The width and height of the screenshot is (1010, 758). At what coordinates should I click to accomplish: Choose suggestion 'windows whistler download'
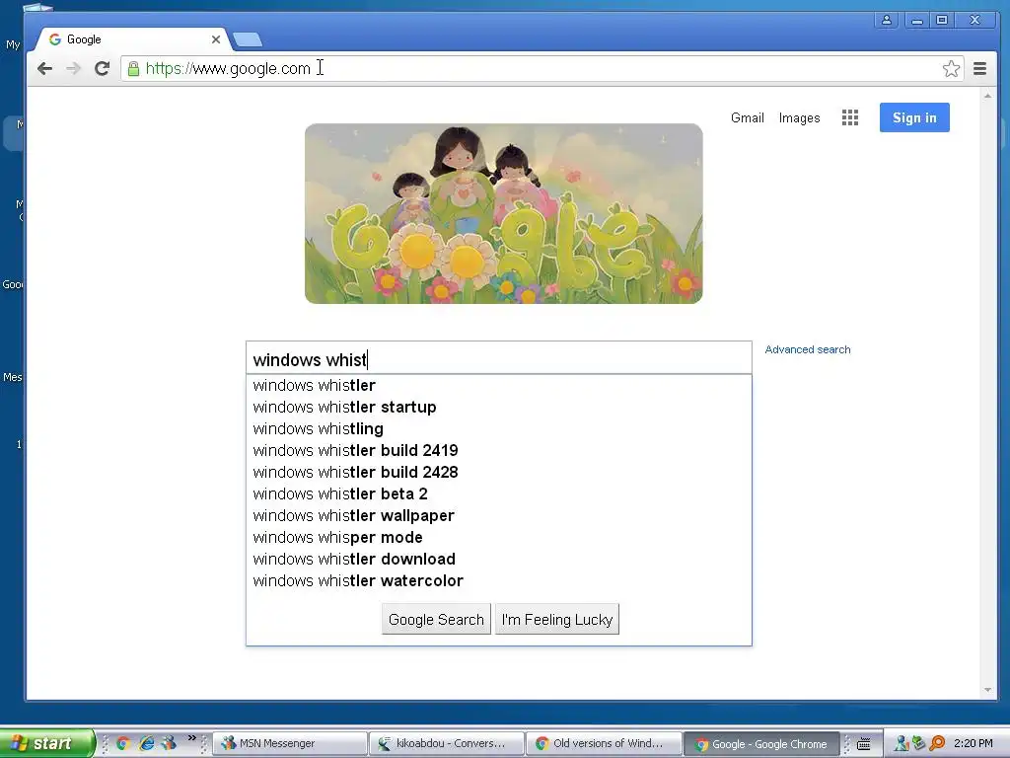498,559
